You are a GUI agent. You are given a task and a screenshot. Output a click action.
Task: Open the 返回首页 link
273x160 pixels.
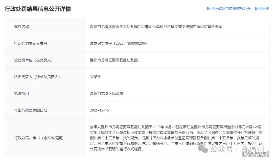coord(262,9)
